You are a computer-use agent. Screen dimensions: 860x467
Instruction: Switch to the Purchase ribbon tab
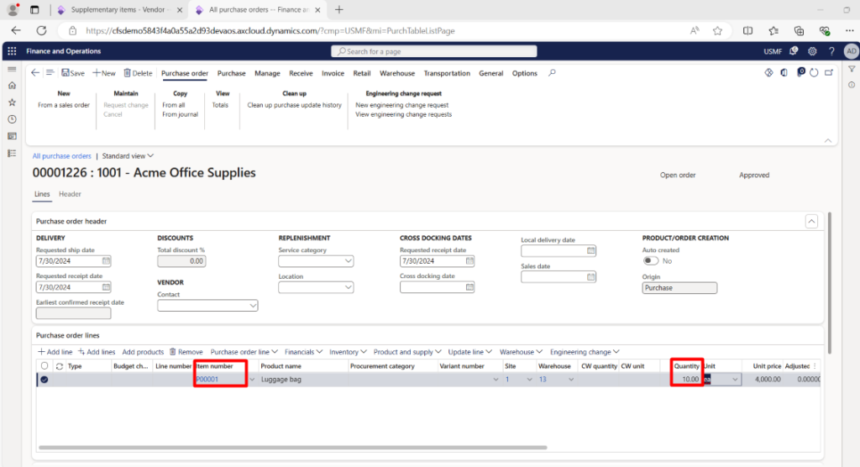[232, 73]
